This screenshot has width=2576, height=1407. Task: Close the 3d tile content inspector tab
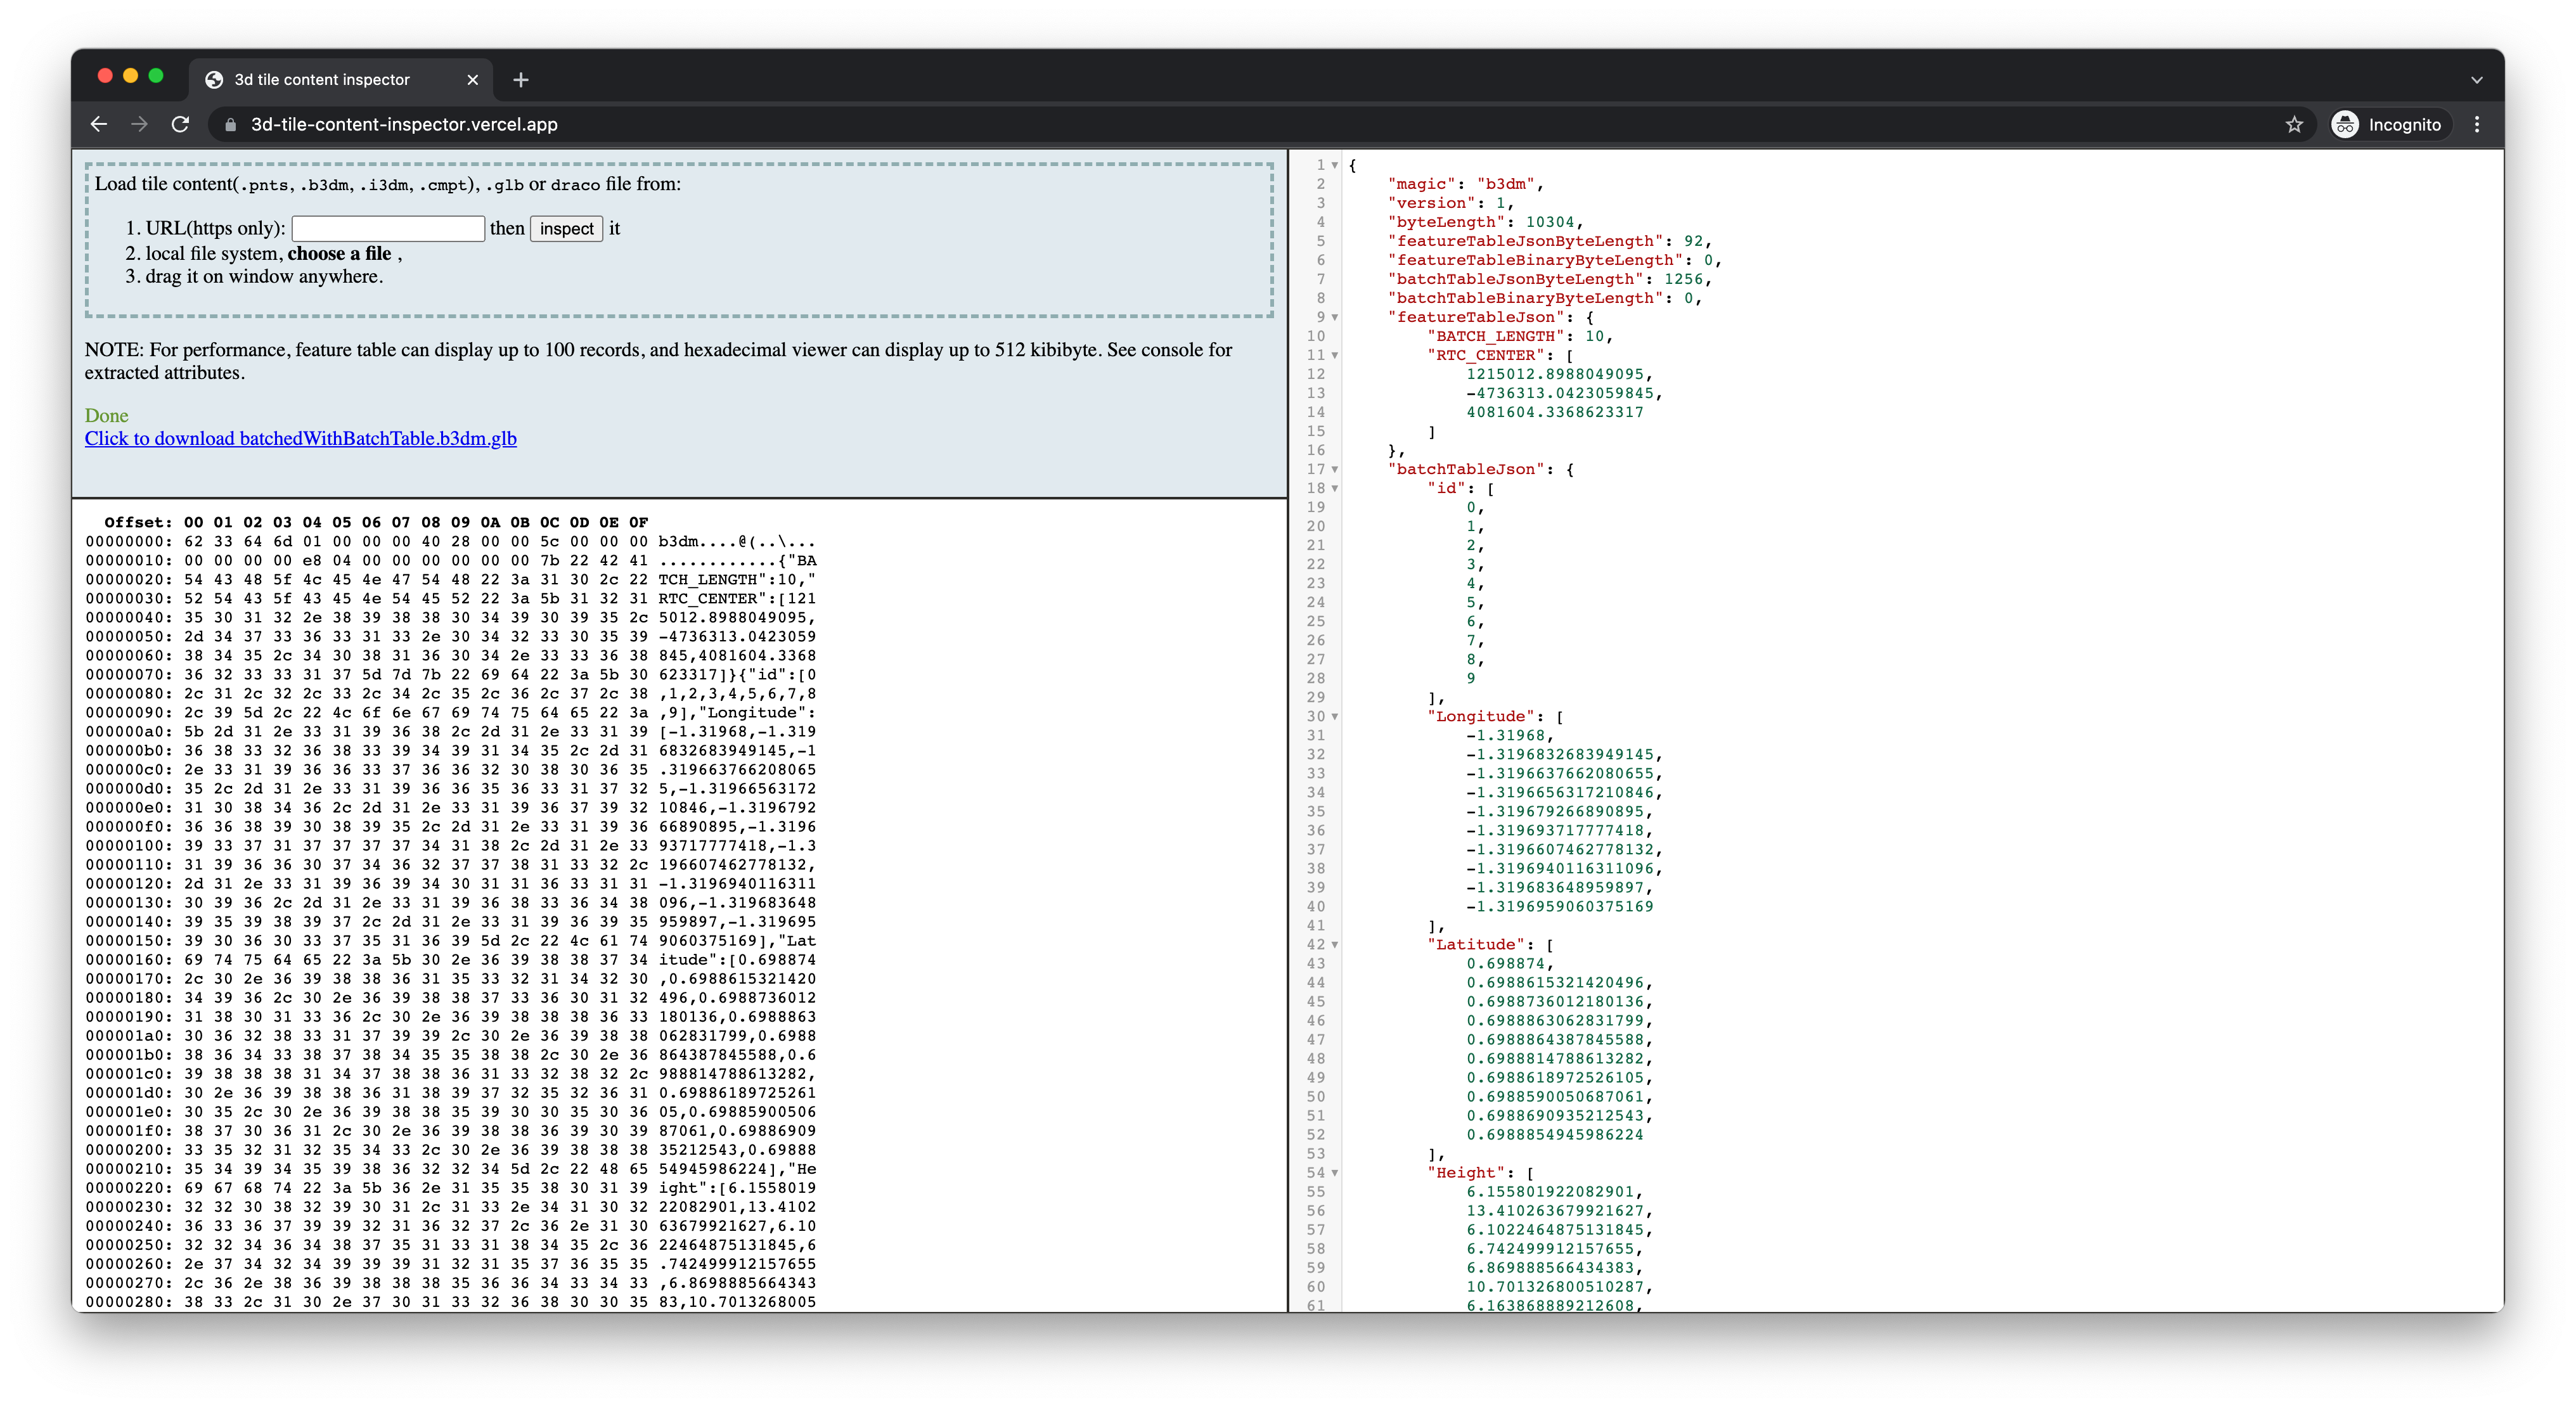pos(473,80)
